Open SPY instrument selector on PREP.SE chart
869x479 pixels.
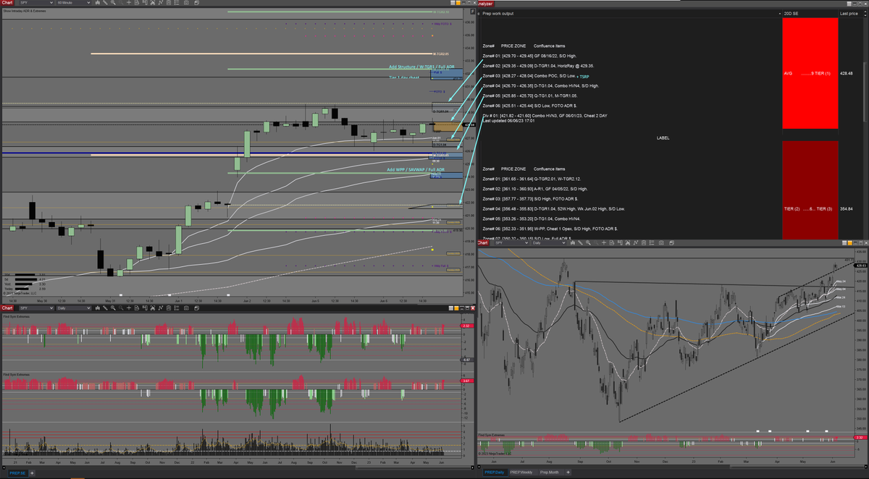point(36,308)
